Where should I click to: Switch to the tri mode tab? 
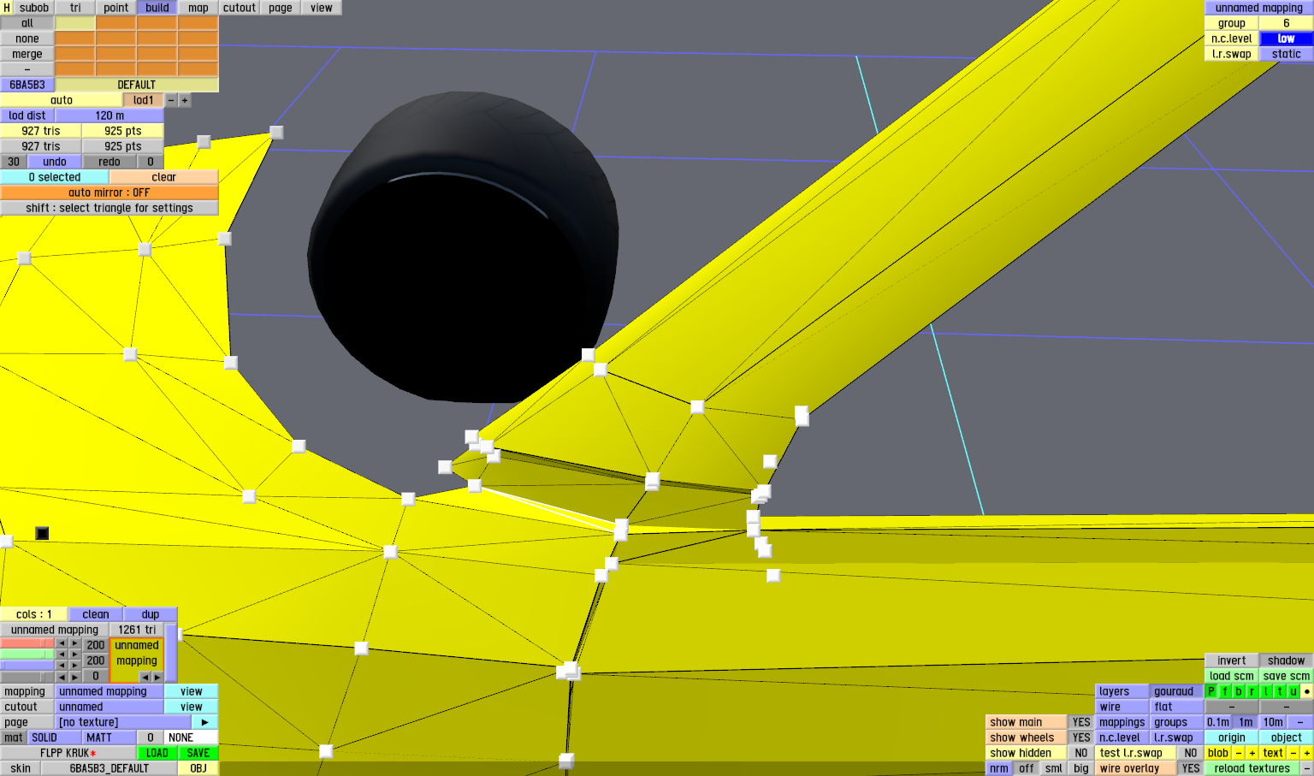[x=75, y=8]
